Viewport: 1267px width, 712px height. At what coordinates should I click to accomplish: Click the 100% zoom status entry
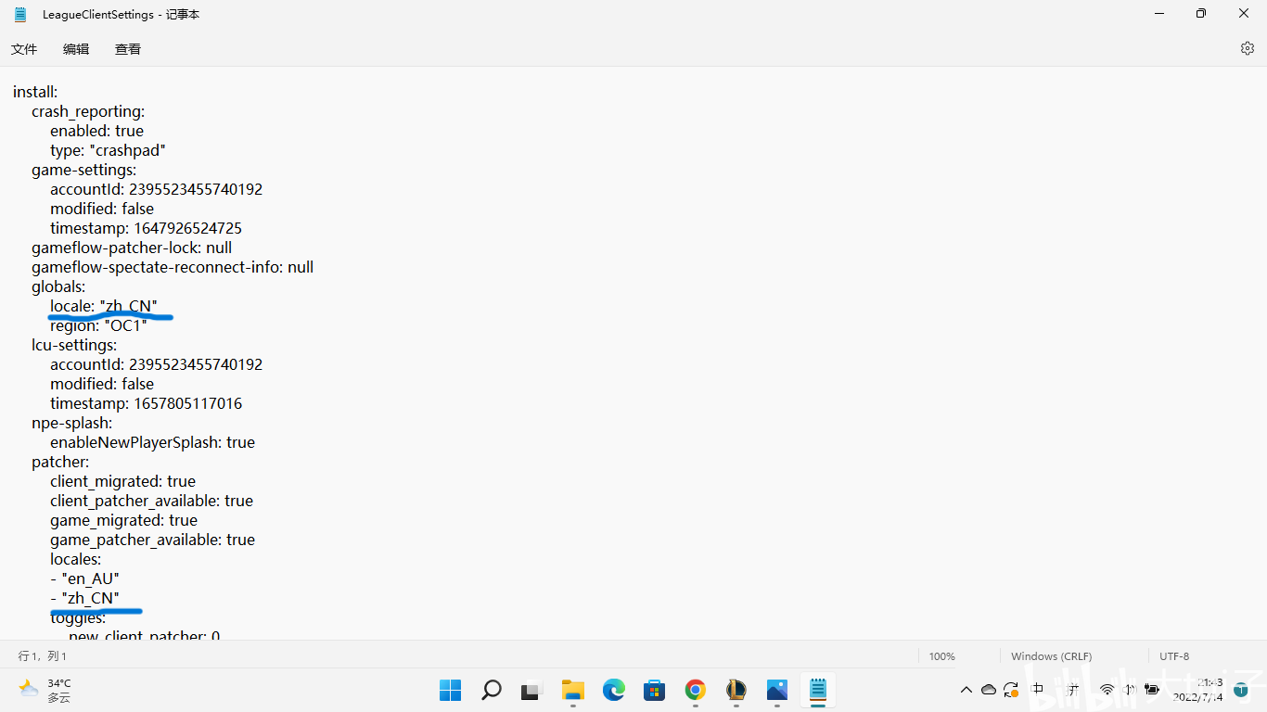(x=942, y=656)
